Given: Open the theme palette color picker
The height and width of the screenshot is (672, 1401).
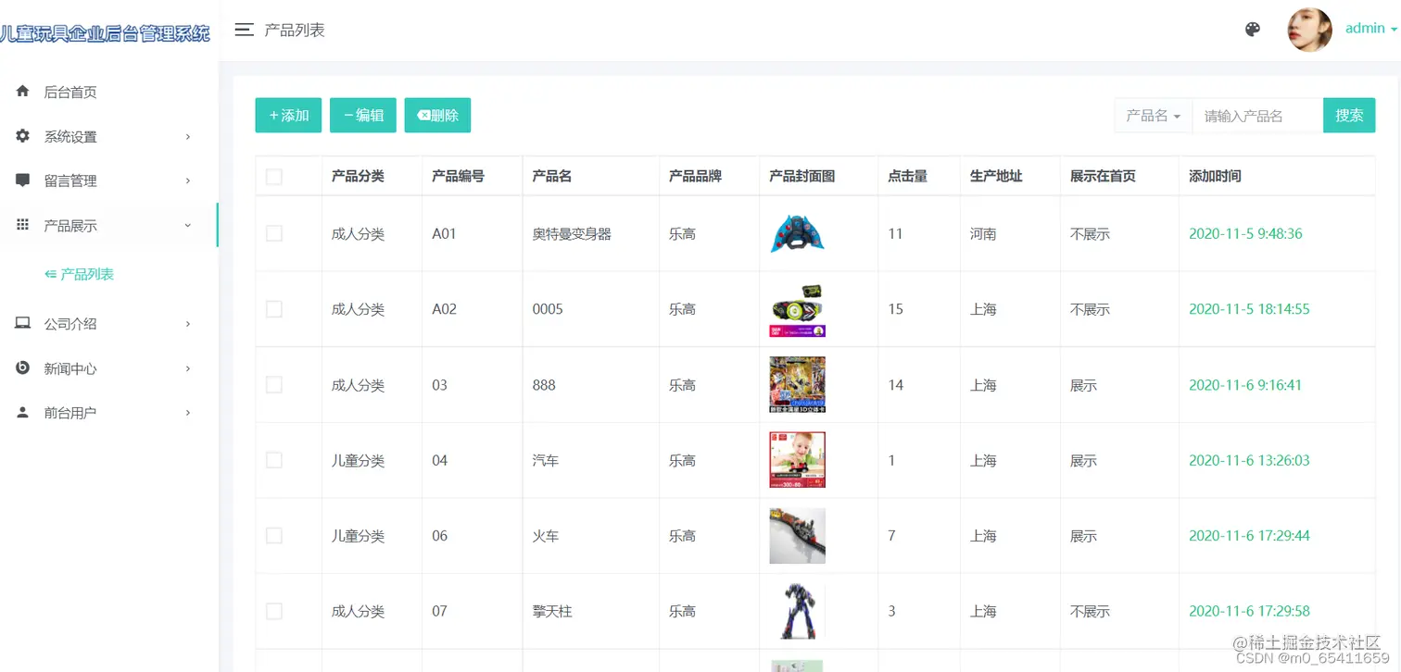Looking at the screenshot, I should 1252,29.
